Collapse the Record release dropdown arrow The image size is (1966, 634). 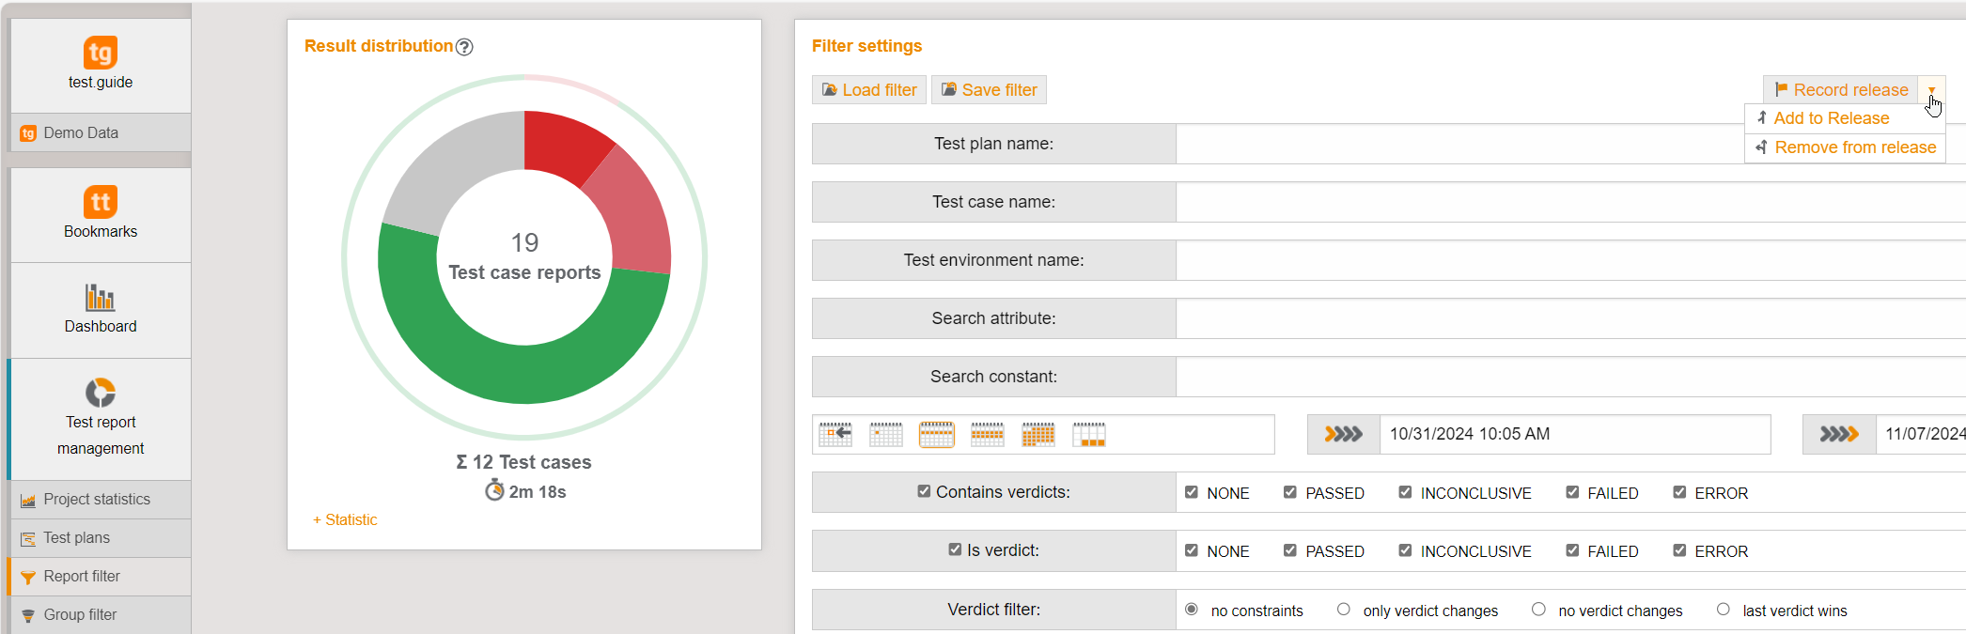point(1932,90)
